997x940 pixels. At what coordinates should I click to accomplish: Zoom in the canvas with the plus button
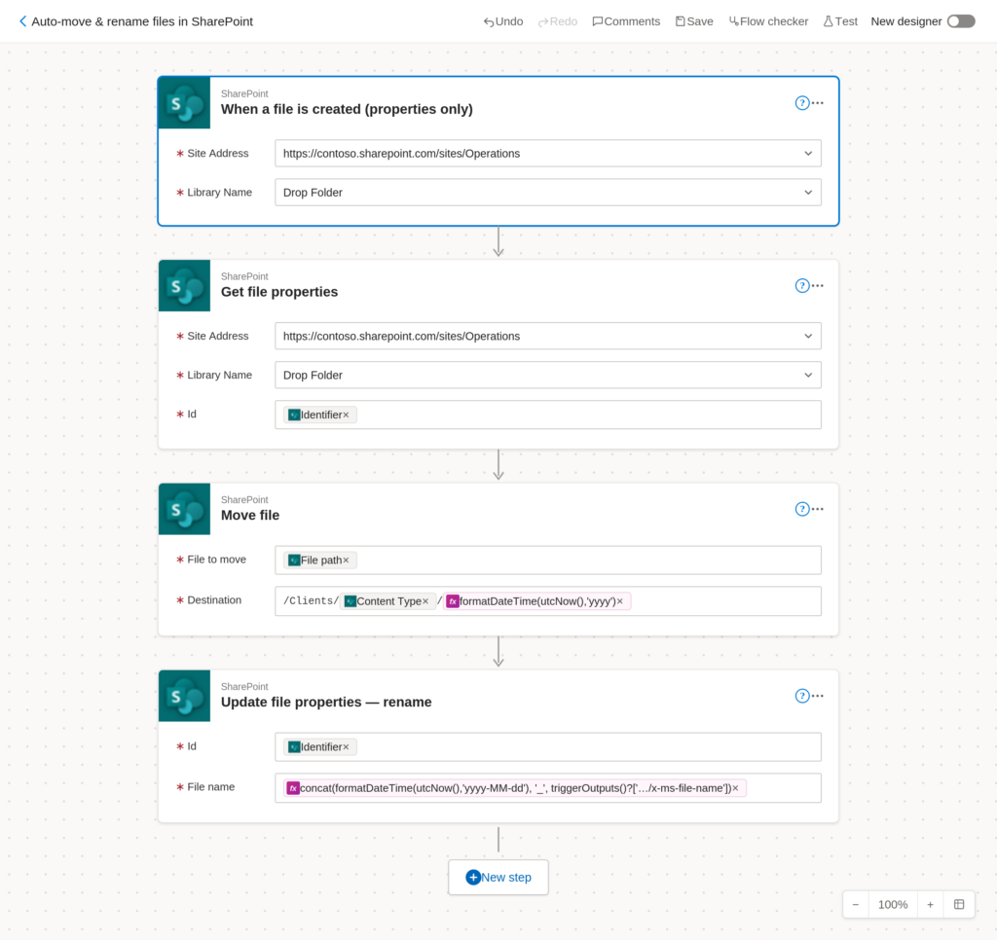(930, 904)
